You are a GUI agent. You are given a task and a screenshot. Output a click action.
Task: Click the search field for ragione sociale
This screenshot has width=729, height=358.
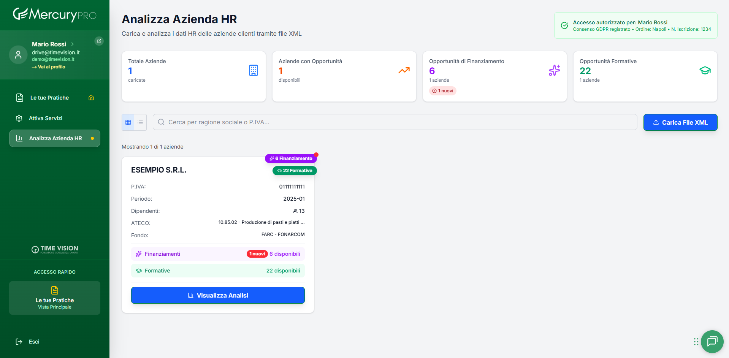[x=395, y=122]
